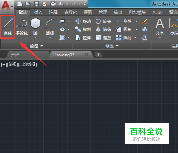
Task: Click the Save As icon
Action: tap(44, 4)
